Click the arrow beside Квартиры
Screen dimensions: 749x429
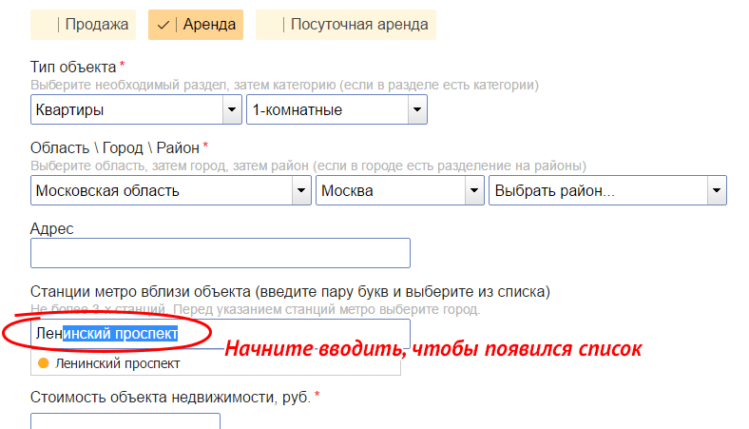click(231, 109)
